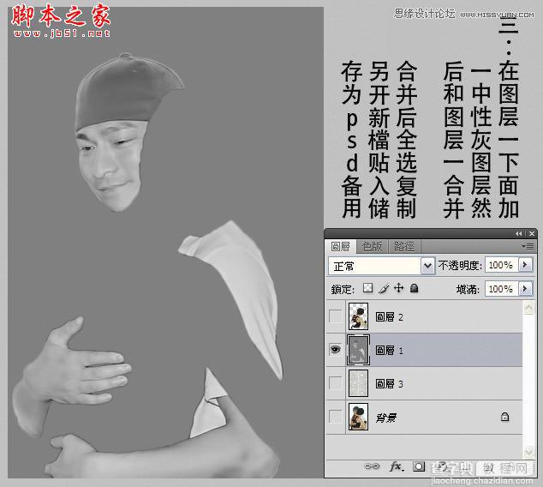The image size is (543, 487).
Task: Lock all padlock icon next to 鎖定
Action: point(414,288)
